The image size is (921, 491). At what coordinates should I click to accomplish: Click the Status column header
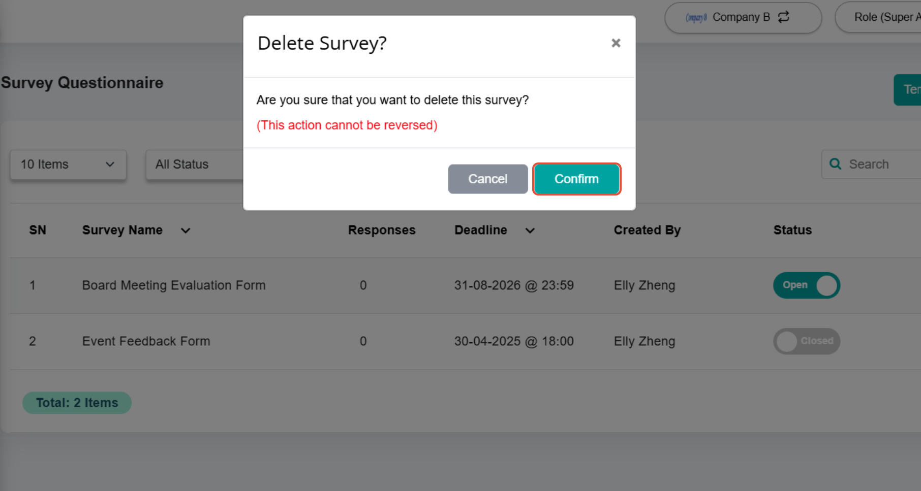792,230
